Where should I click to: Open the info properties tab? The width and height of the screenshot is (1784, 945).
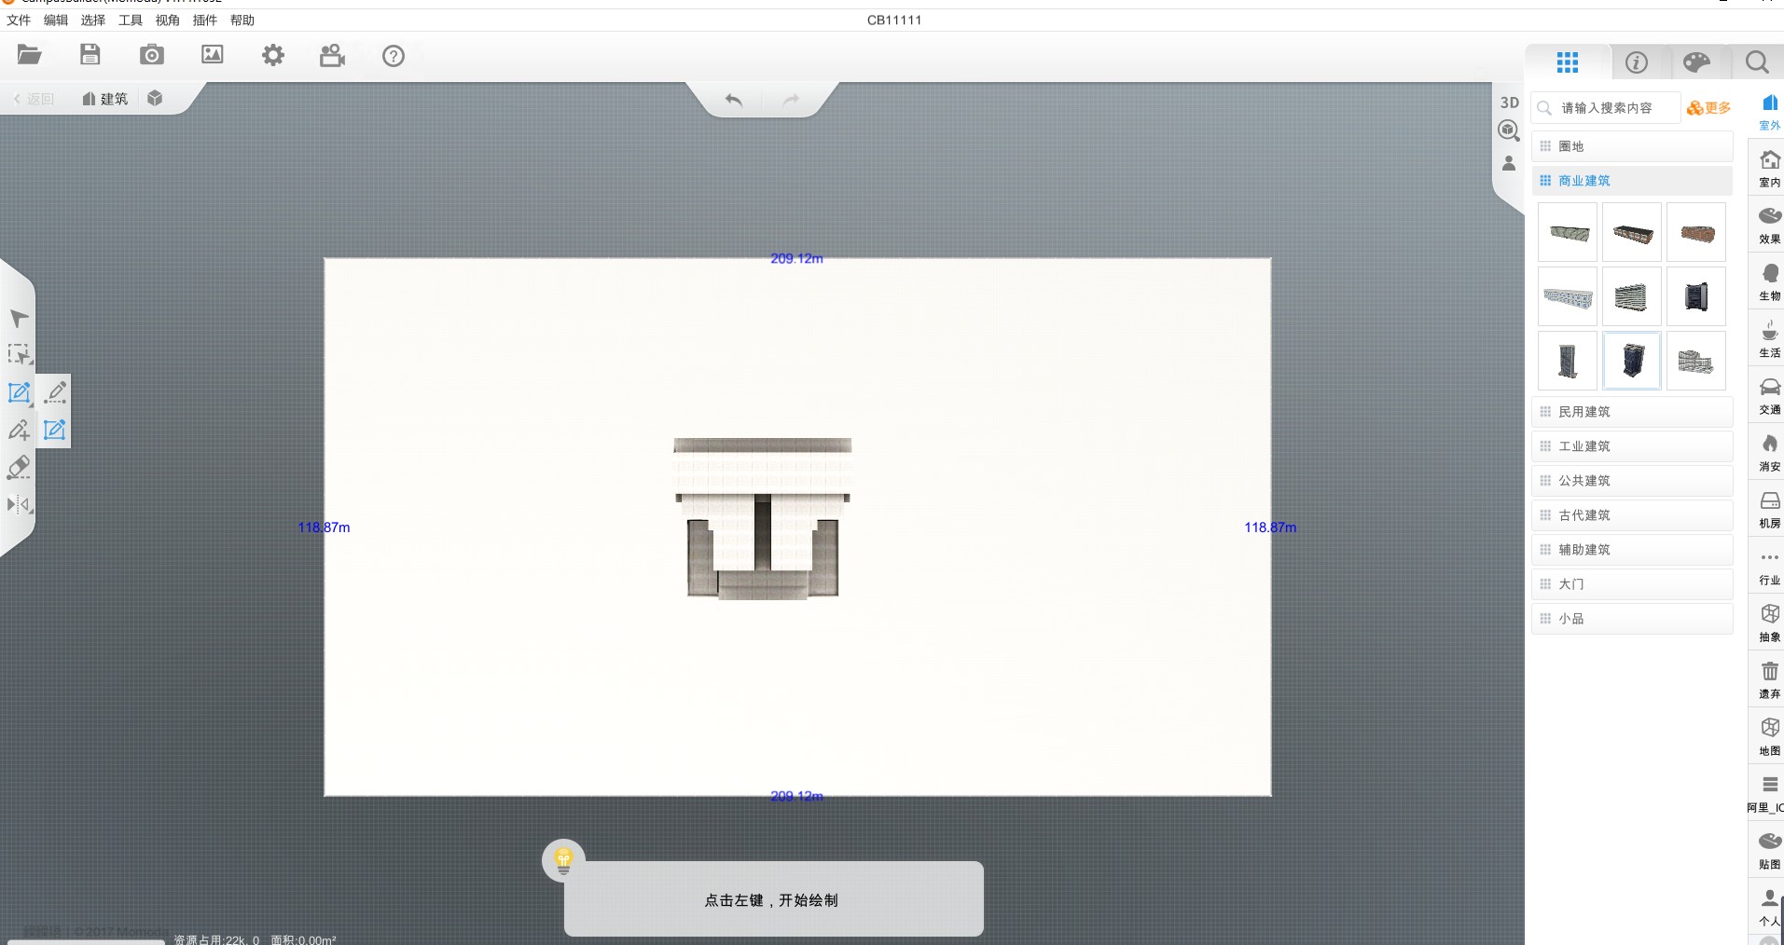coord(1637,62)
